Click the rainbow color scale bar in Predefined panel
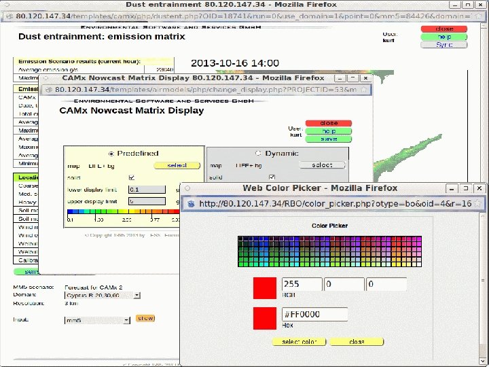Screen dimensions: 489x367 click(124, 211)
